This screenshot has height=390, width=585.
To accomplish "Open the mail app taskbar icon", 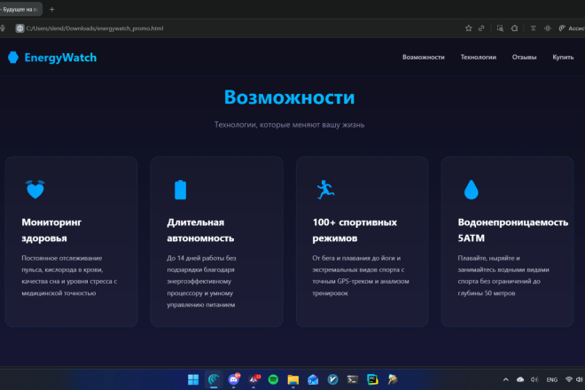I will [313, 379].
